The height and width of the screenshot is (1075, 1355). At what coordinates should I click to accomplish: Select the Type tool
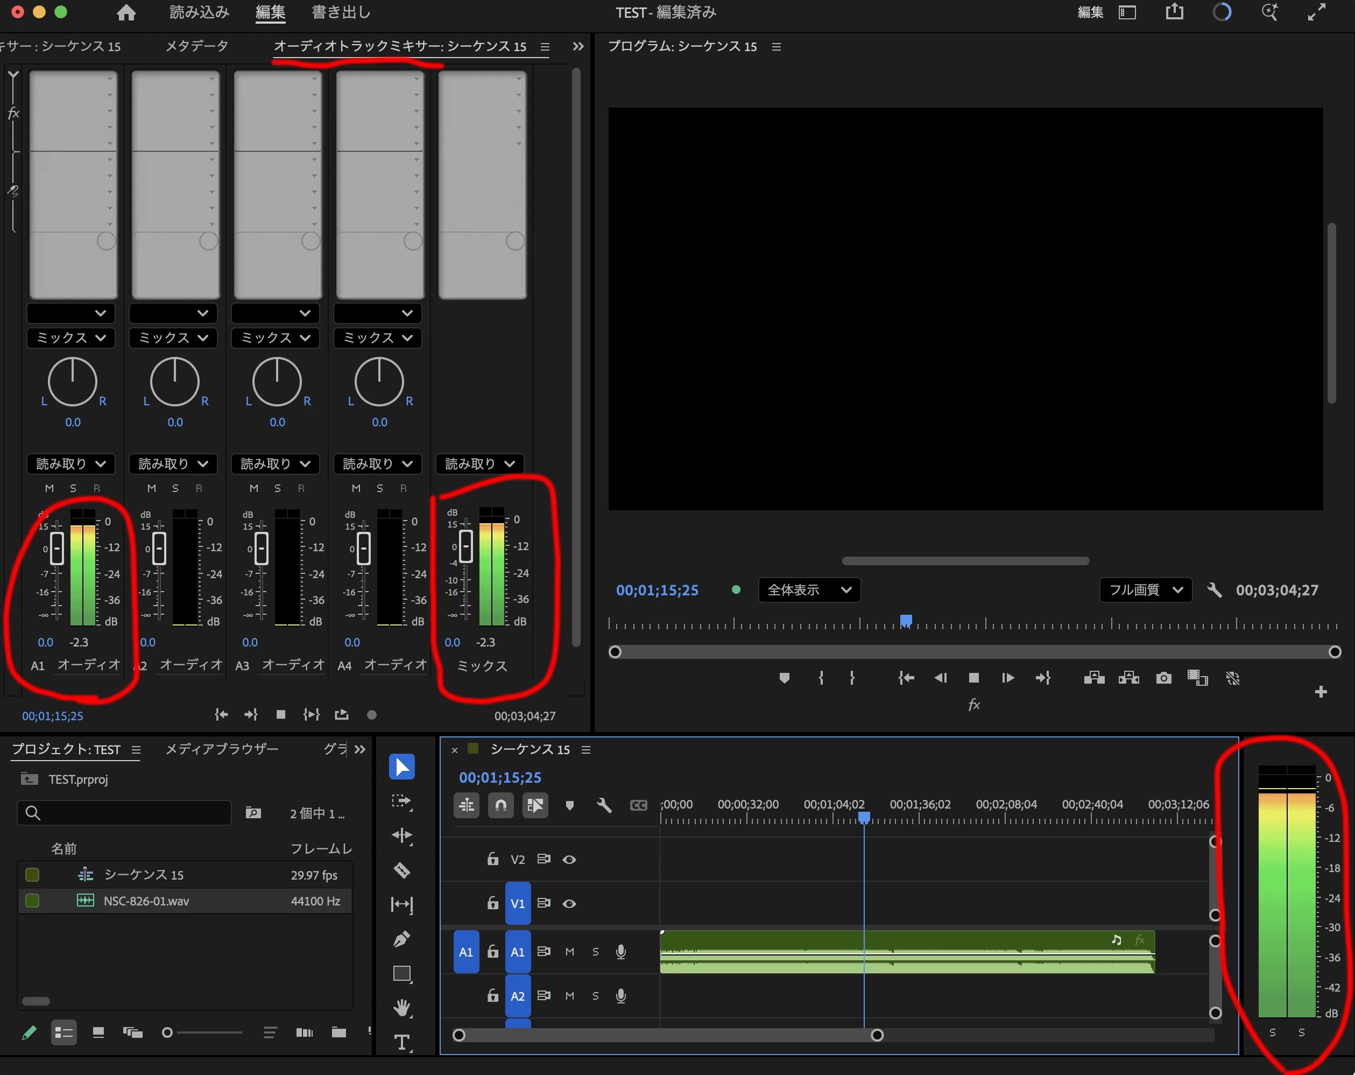(401, 1042)
